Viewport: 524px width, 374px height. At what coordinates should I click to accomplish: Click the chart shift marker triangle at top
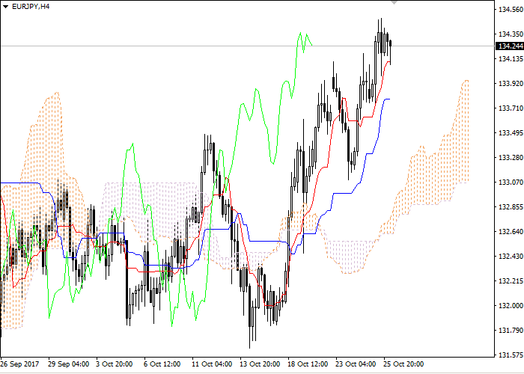coord(394,2)
